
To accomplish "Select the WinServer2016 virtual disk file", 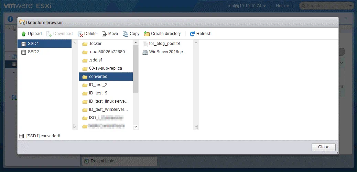I will point(167,52).
